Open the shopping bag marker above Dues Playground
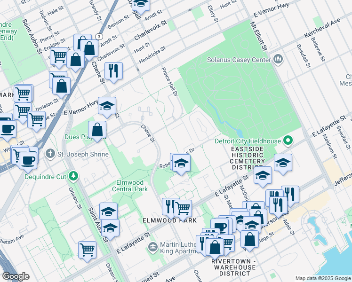Image resolution: width=352 pixels, height=282 pixels. [97, 130]
